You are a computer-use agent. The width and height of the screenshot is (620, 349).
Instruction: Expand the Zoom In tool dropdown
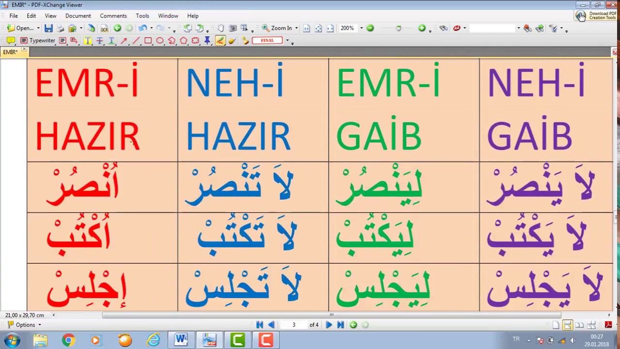pos(296,28)
